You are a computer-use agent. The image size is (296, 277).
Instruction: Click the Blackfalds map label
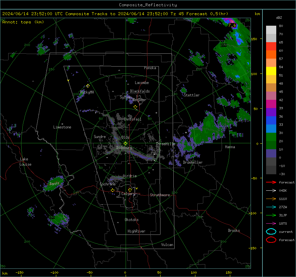click(140, 91)
